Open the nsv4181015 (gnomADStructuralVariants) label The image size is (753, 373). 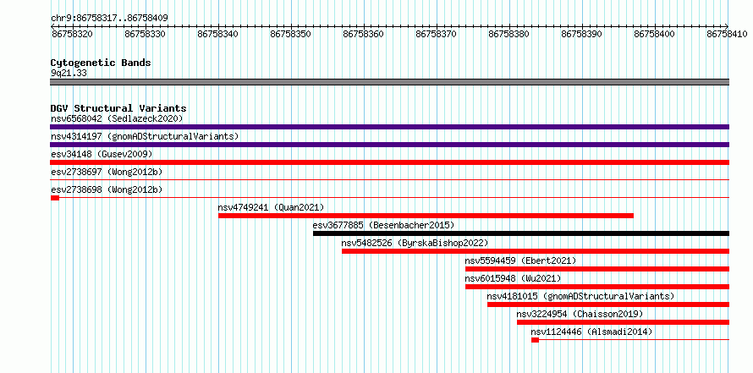[x=580, y=296]
